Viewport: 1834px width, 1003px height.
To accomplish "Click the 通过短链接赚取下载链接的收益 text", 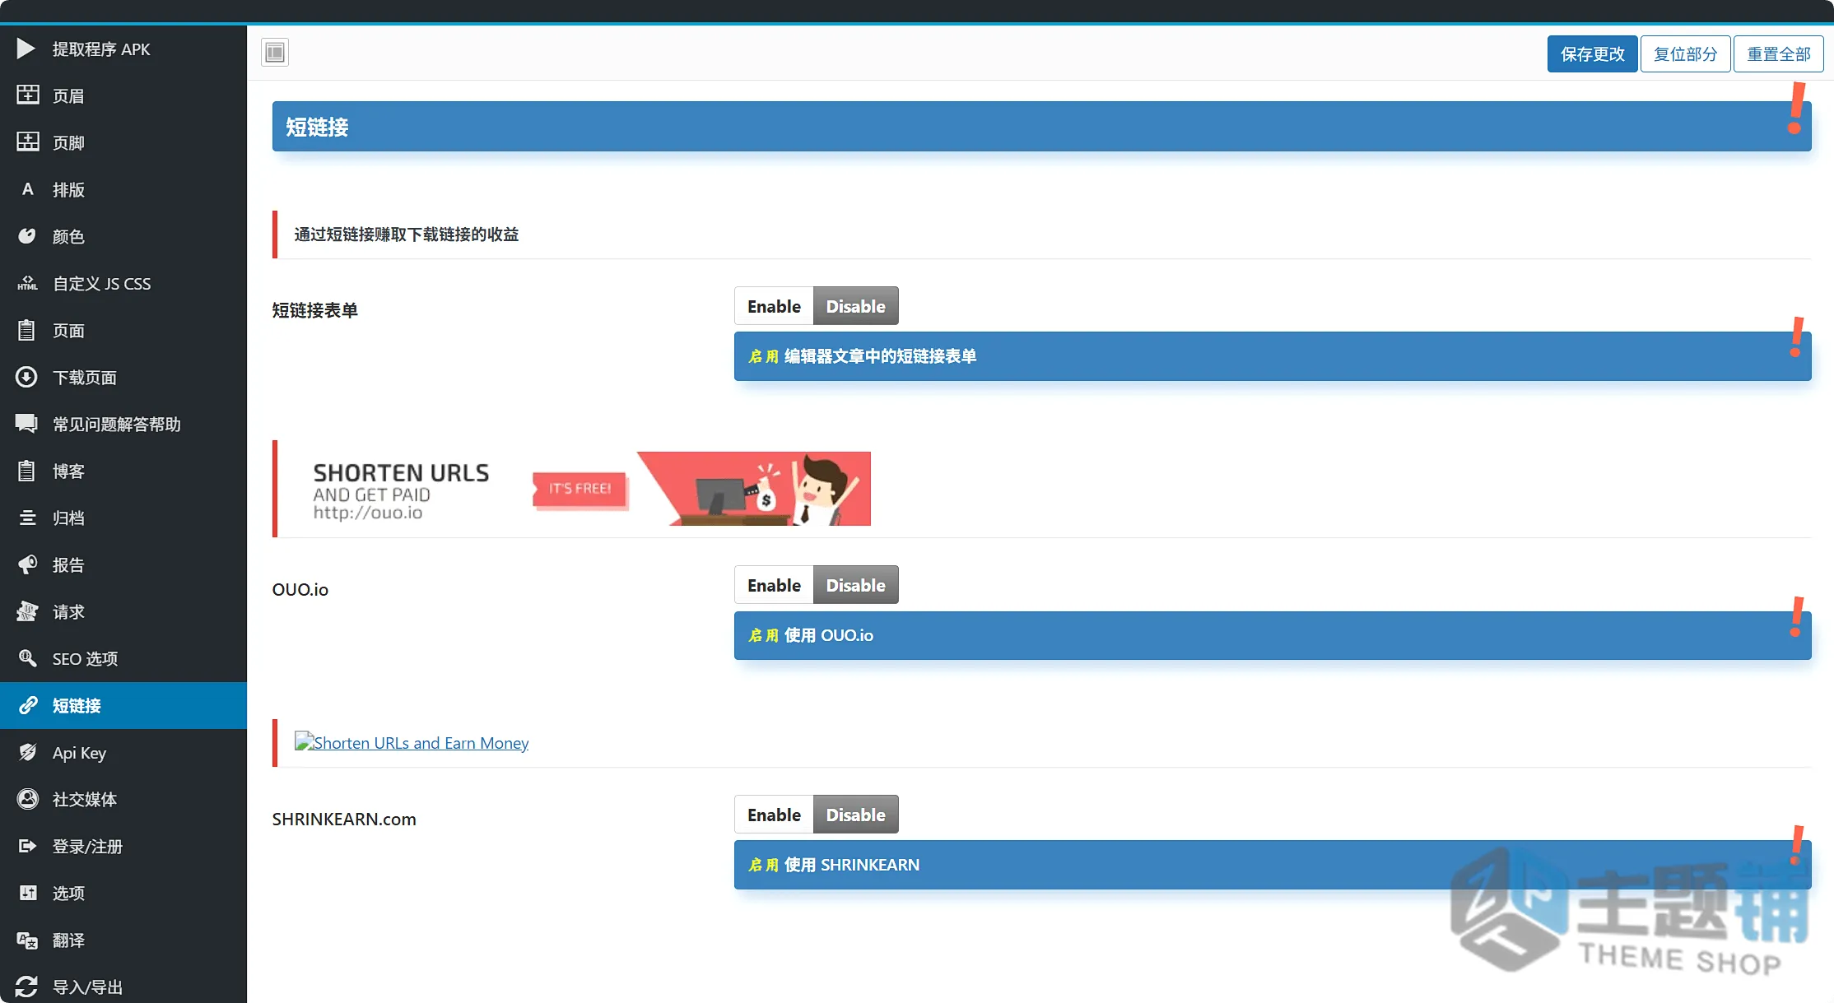I will [x=407, y=234].
